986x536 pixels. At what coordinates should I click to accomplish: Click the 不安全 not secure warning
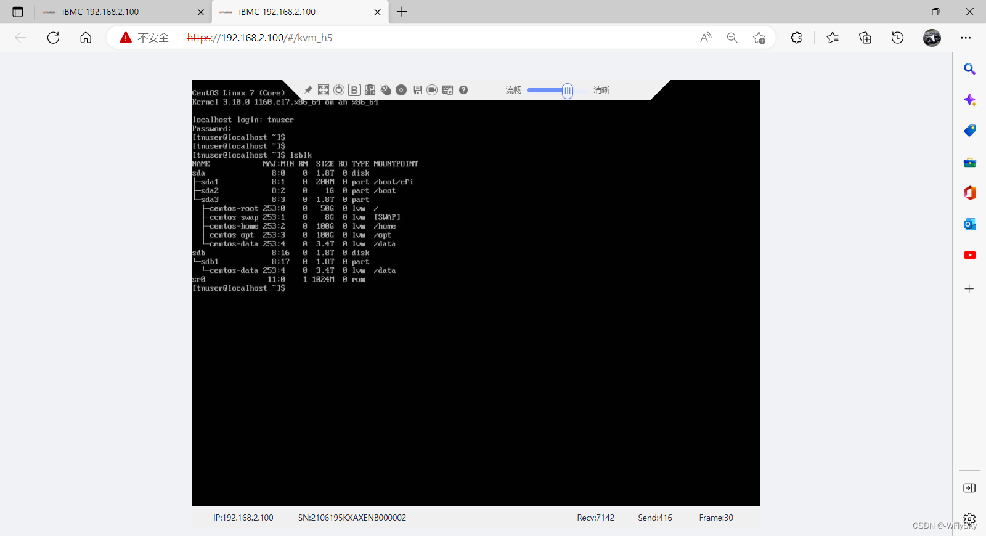(x=144, y=38)
